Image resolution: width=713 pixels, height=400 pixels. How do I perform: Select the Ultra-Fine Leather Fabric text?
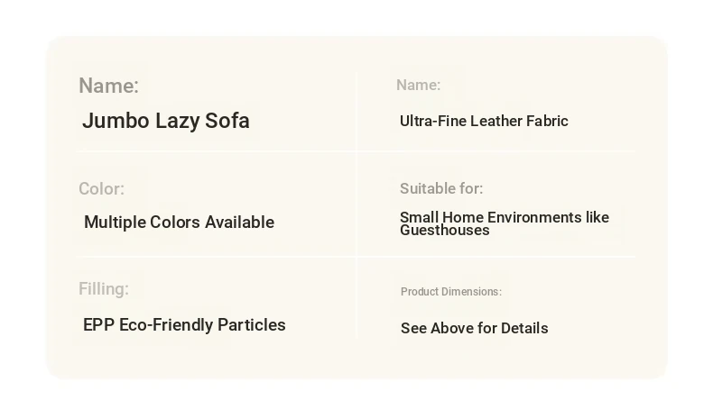tap(484, 122)
